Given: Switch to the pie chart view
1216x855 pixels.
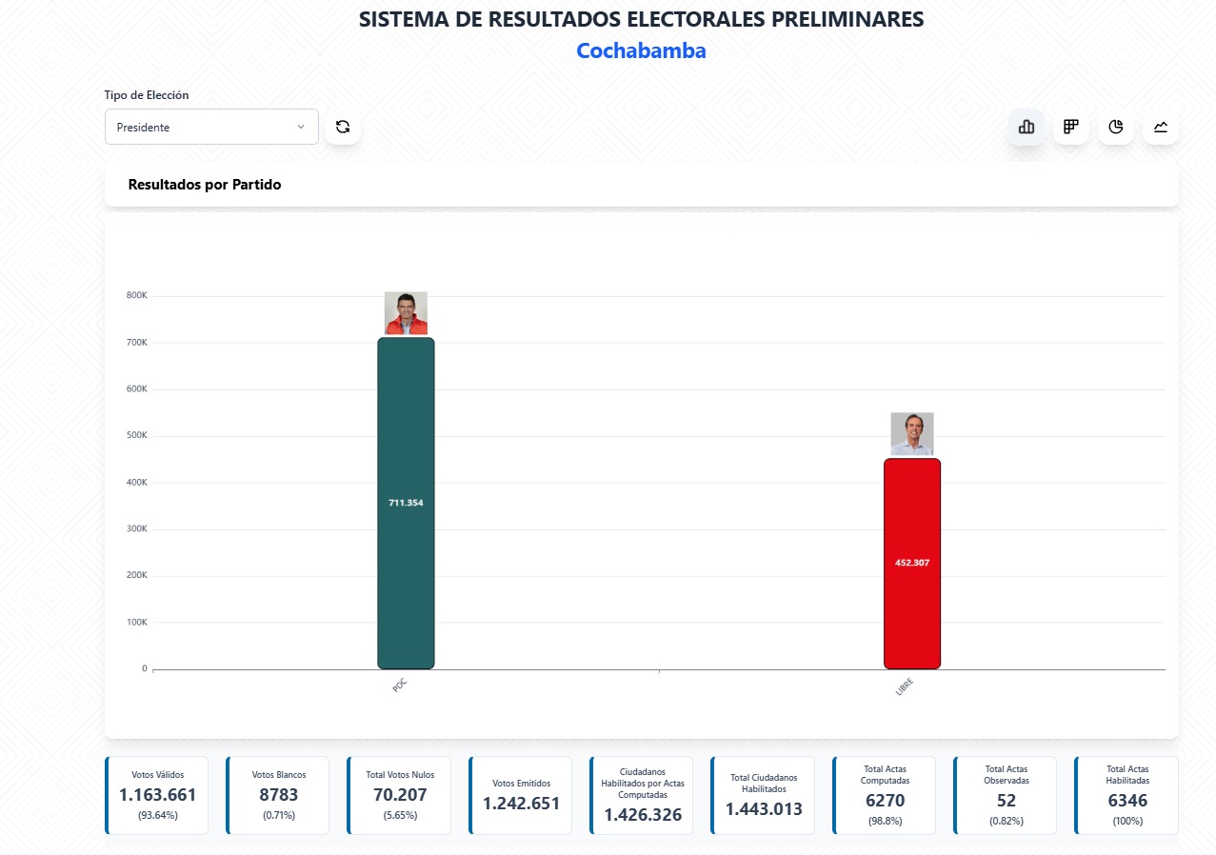Looking at the screenshot, I should (1116, 127).
